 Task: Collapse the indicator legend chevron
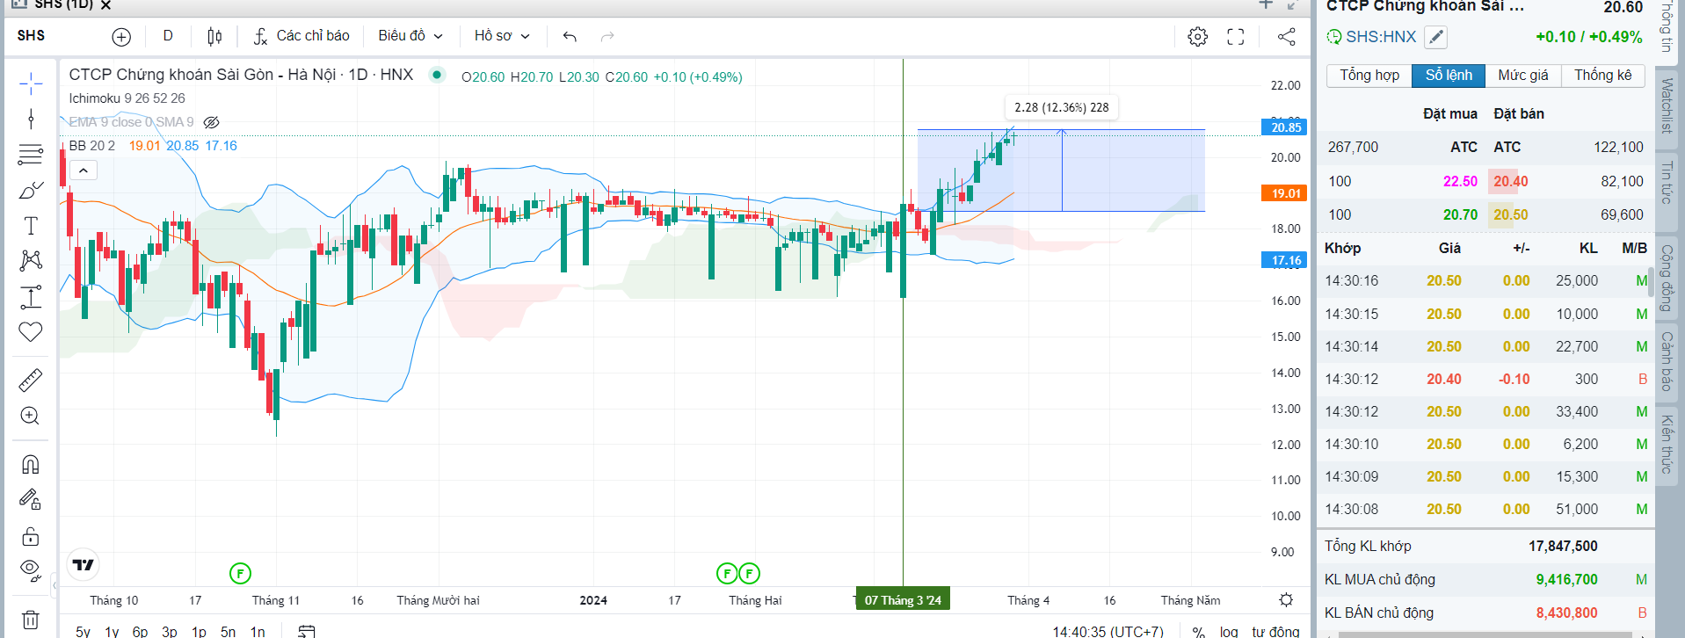tap(84, 170)
